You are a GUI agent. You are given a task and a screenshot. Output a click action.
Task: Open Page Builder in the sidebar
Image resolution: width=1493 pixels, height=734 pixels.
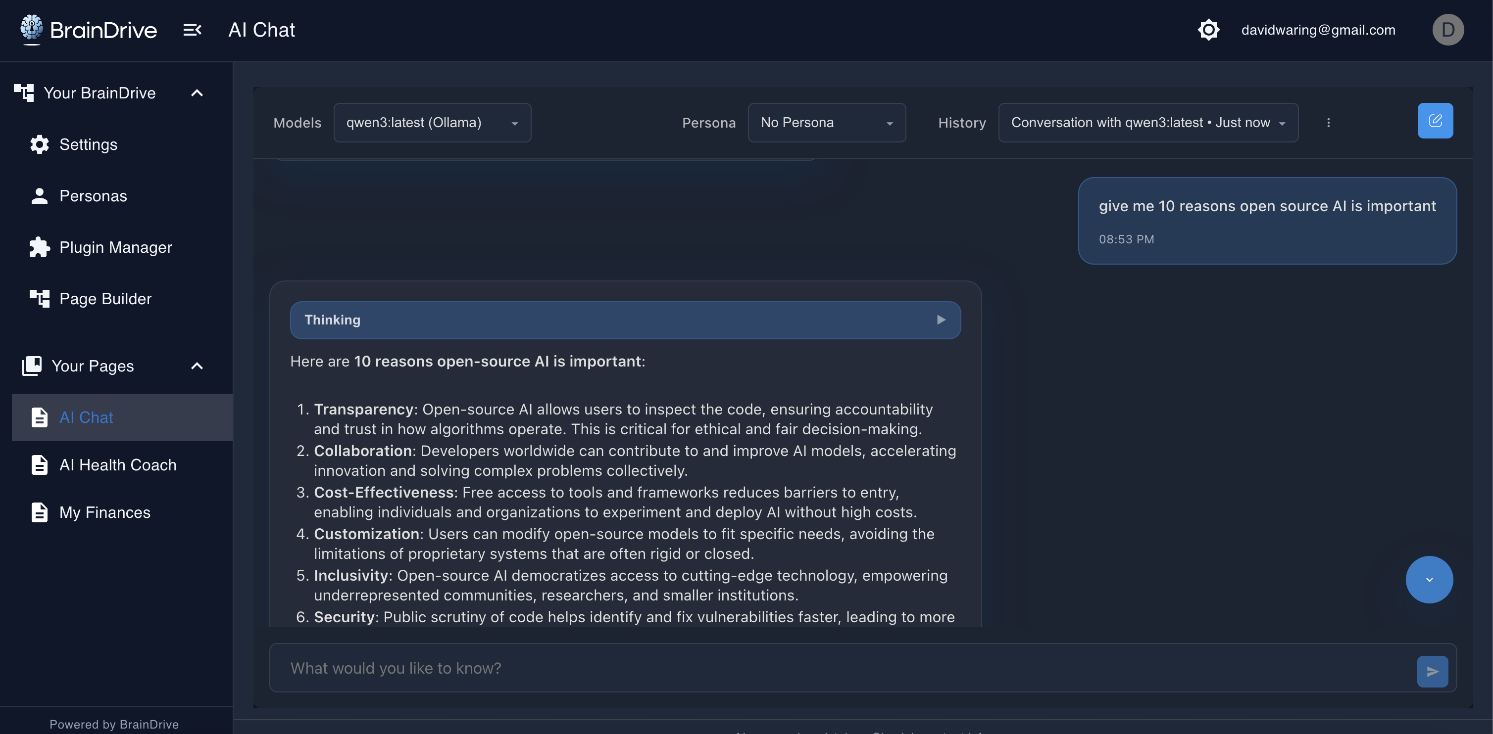(x=105, y=299)
